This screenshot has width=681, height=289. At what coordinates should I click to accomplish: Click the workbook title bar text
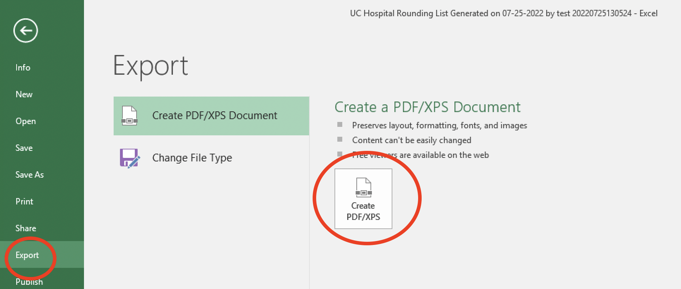click(504, 13)
